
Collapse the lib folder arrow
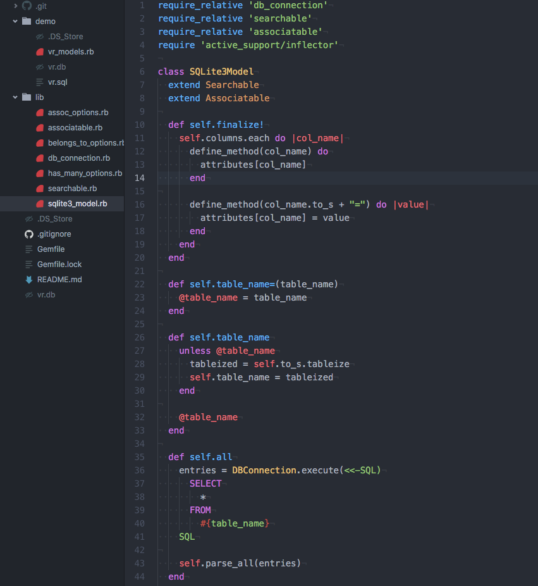(x=16, y=97)
